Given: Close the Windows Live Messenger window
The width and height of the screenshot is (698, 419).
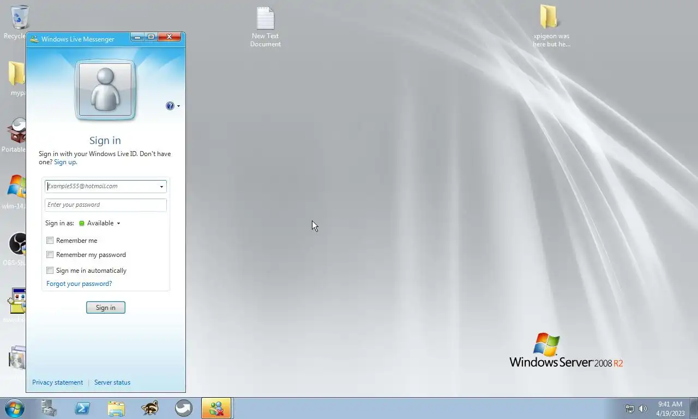Looking at the screenshot, I should (170, 37).
